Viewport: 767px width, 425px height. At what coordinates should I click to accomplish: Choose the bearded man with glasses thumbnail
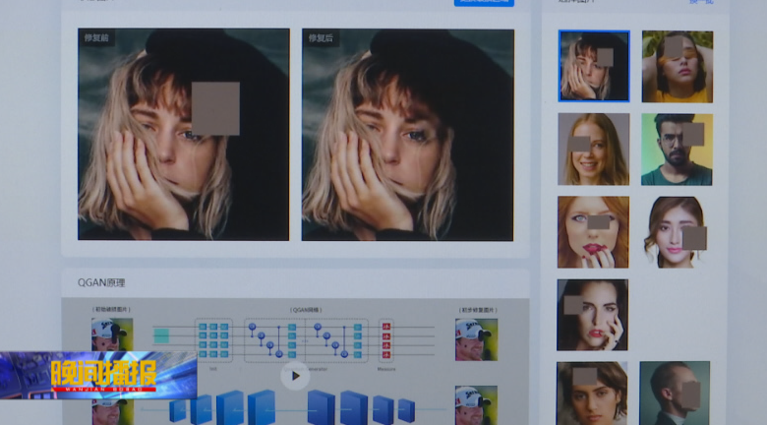(x=677, y=150)
